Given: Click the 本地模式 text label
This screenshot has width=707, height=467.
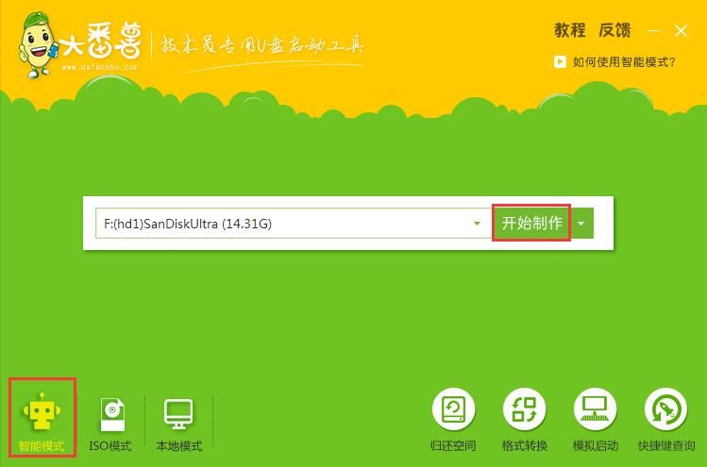Looking at the screenshot, I should (178, 445).
